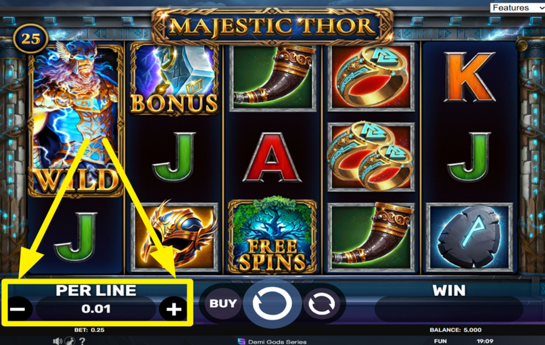Click the BUY feature button
Screen dimensions: 545x345
pyautogui.click(x=223, y=303)
